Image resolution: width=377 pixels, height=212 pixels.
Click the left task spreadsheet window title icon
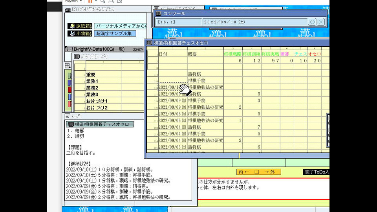(77, 57)
